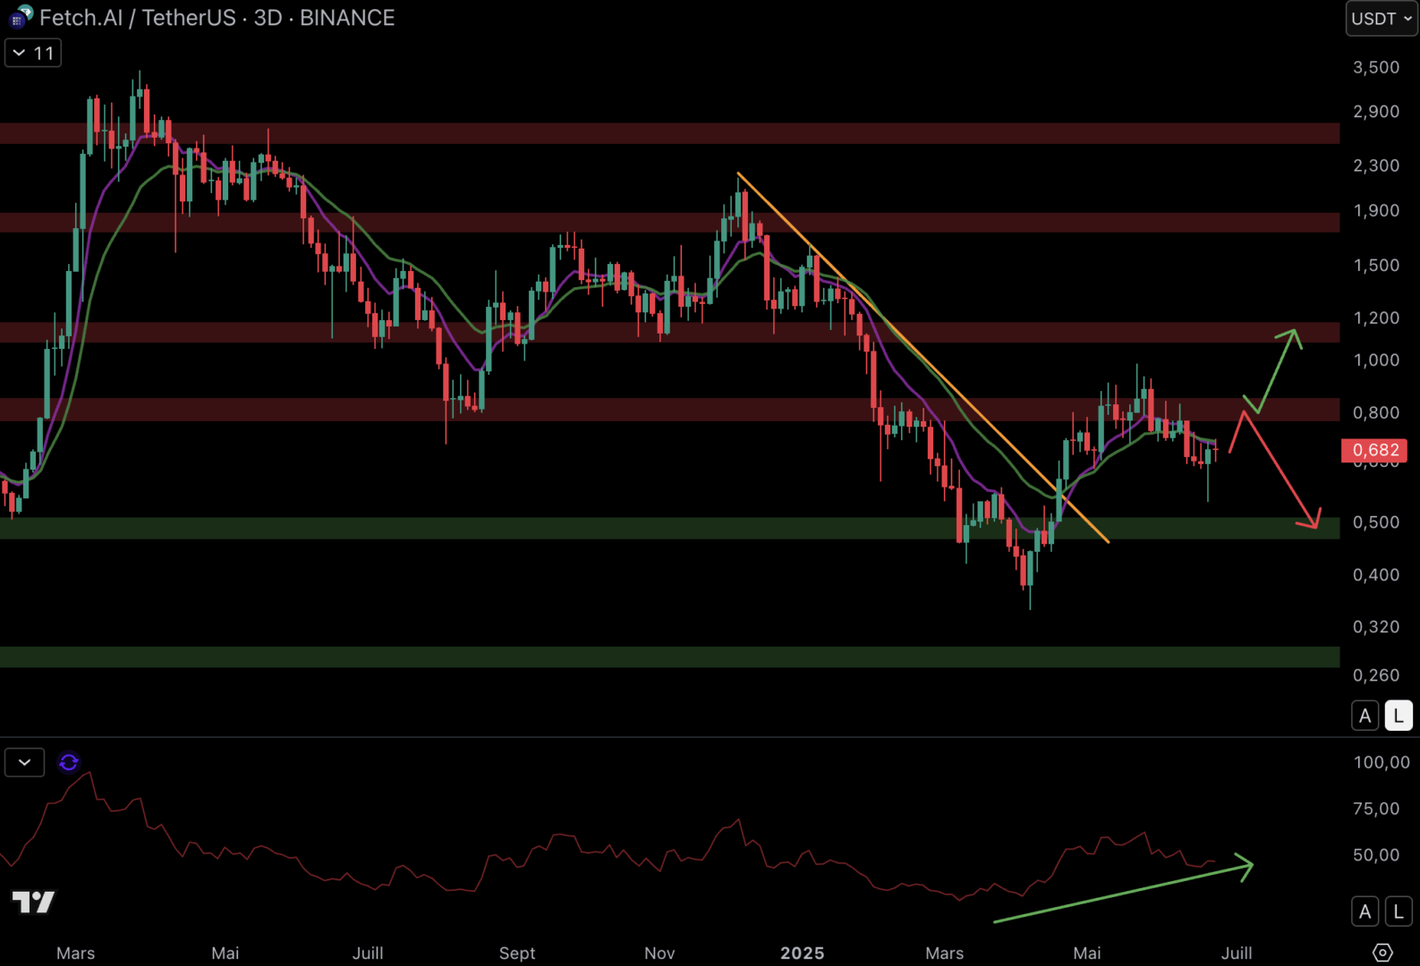Image resolution: width=1420 pixels, height=966 pixels.
Task: Click the Mai label right before Sept's Juill
Action: click(225, 953)
